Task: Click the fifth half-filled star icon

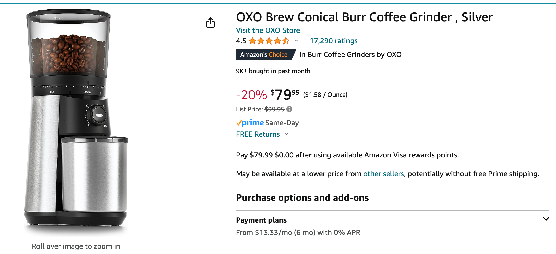Action: [286, 41]
